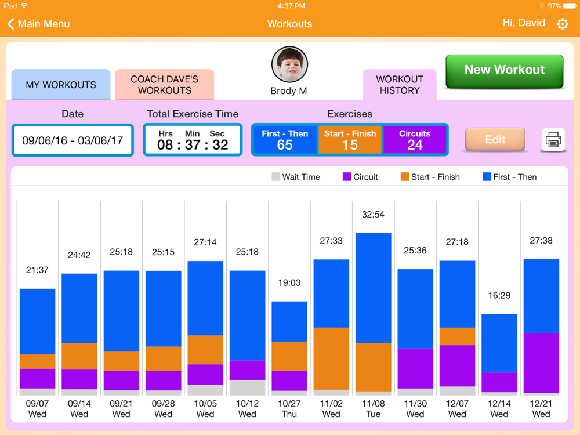This screenshot has height=435, width=580.
Task: Tap the 12/21 Wed bar
Action: tap(541, 327)
